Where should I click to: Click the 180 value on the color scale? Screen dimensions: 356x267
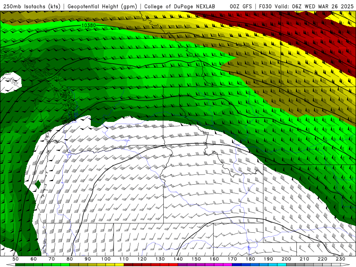tap(250, 259)
